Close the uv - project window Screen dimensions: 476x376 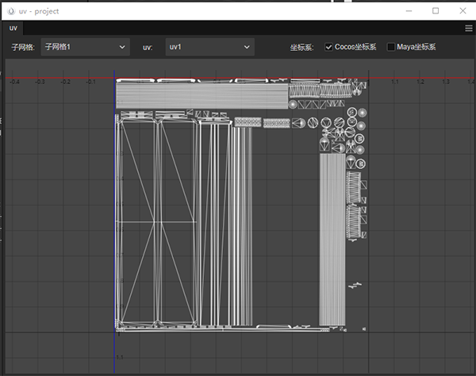(461, 11)
